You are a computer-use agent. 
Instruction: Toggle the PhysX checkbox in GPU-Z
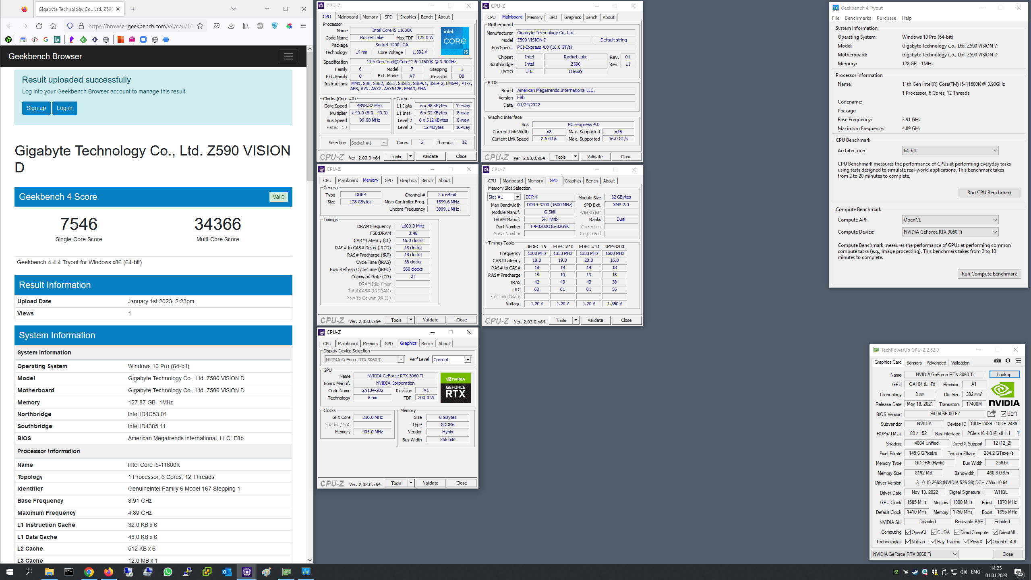[x=966, y=542]
